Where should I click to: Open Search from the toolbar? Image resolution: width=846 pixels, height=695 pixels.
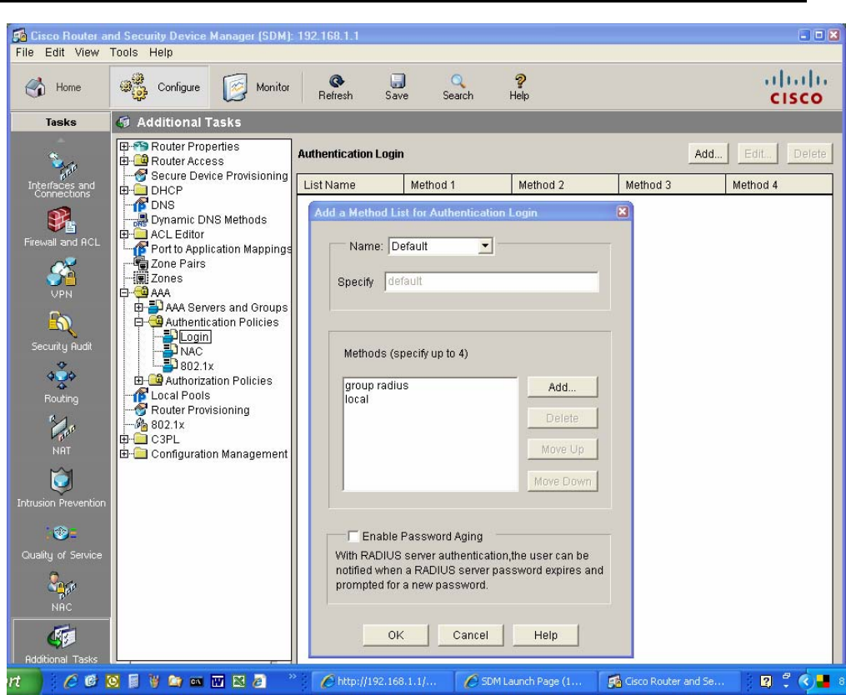pyautogui.click(x=458, y=87)
